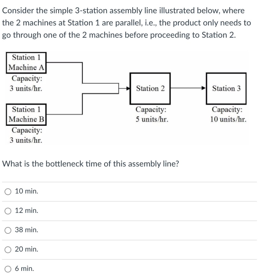This screenshot has width=262, height=277.
Task: Select the 12 min. radio button
Action: (8, 210)
